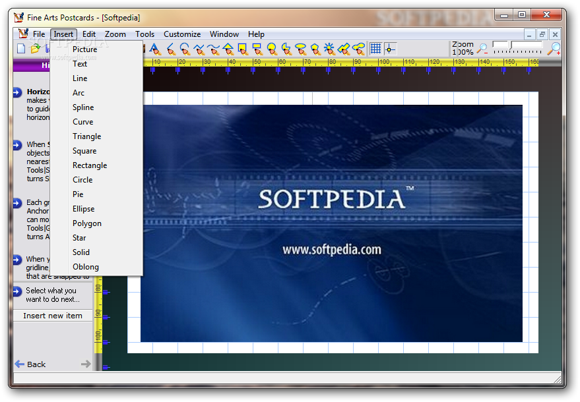Click the grey forward arrow beside Back
580x402 pixels.
coord(86,364)
